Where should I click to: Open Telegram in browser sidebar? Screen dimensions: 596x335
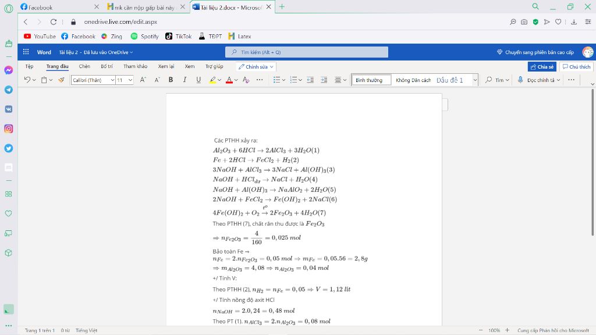8,90
